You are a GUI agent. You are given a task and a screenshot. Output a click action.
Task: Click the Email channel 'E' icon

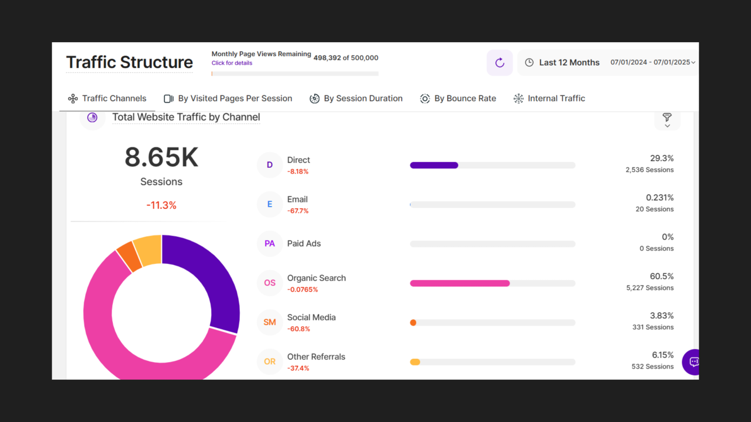pos(269,204)
